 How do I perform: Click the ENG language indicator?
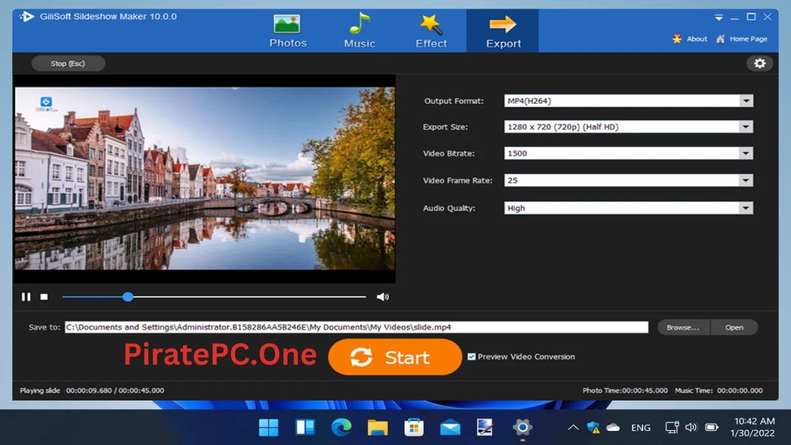[x=641, y=428]
